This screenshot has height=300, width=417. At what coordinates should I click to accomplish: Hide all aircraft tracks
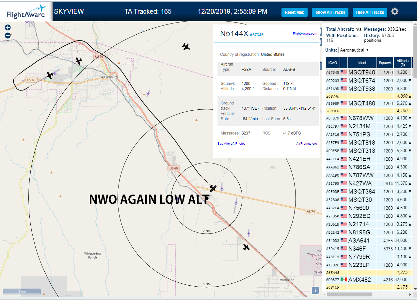point(370,12)
